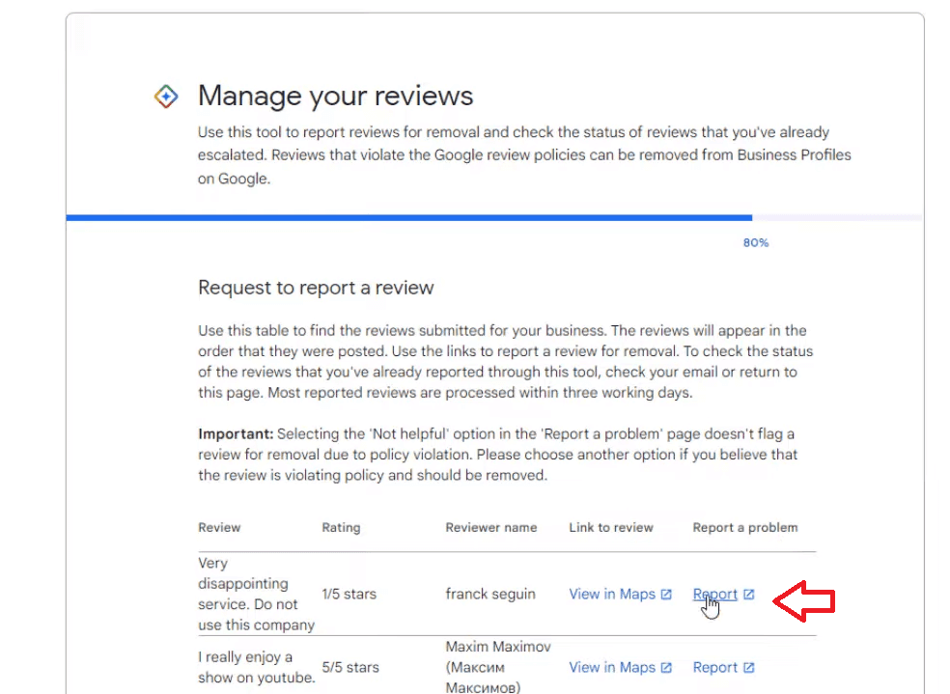
Task: Click external-link icon beside Maxim Maximov's Report link
Action: tap(746, 667)
